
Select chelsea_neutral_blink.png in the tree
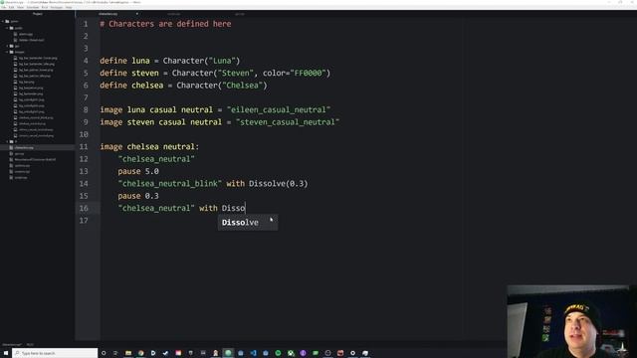pos(36,117)
